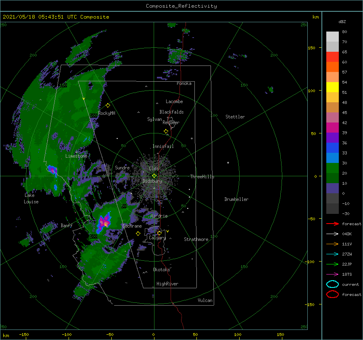Click the red forecast arrow in legend
The width and height of the screenshot is (363, 340).
click(332, 224)
